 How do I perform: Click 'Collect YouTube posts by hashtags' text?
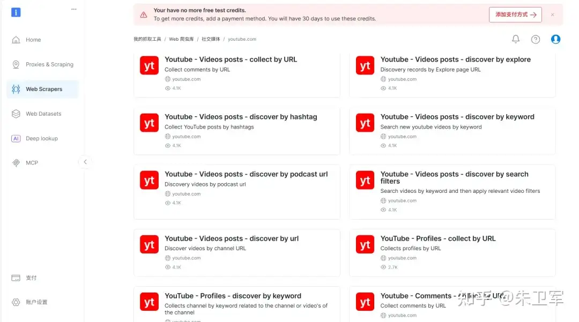pos(209,127)
